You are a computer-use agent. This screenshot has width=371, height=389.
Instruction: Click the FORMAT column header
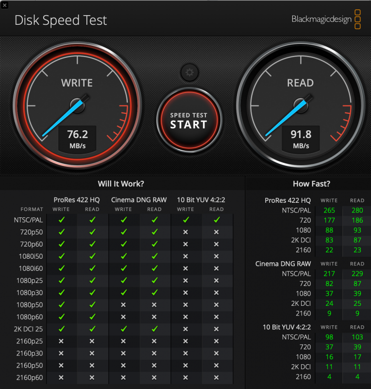coord(32,210)
